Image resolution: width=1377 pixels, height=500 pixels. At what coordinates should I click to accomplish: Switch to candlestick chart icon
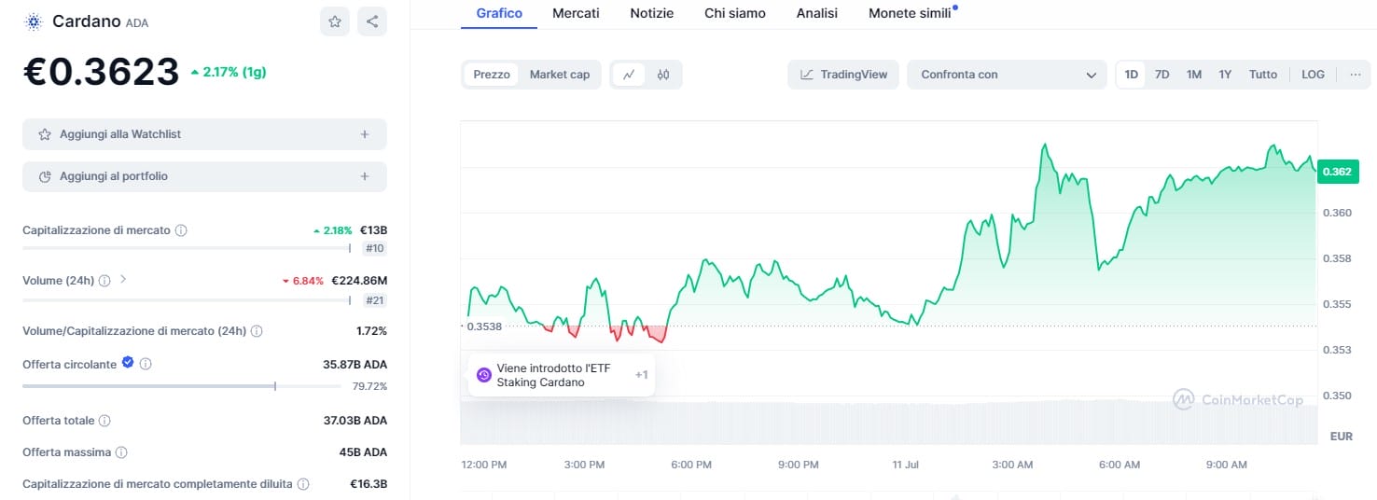[x=663, y=75]
